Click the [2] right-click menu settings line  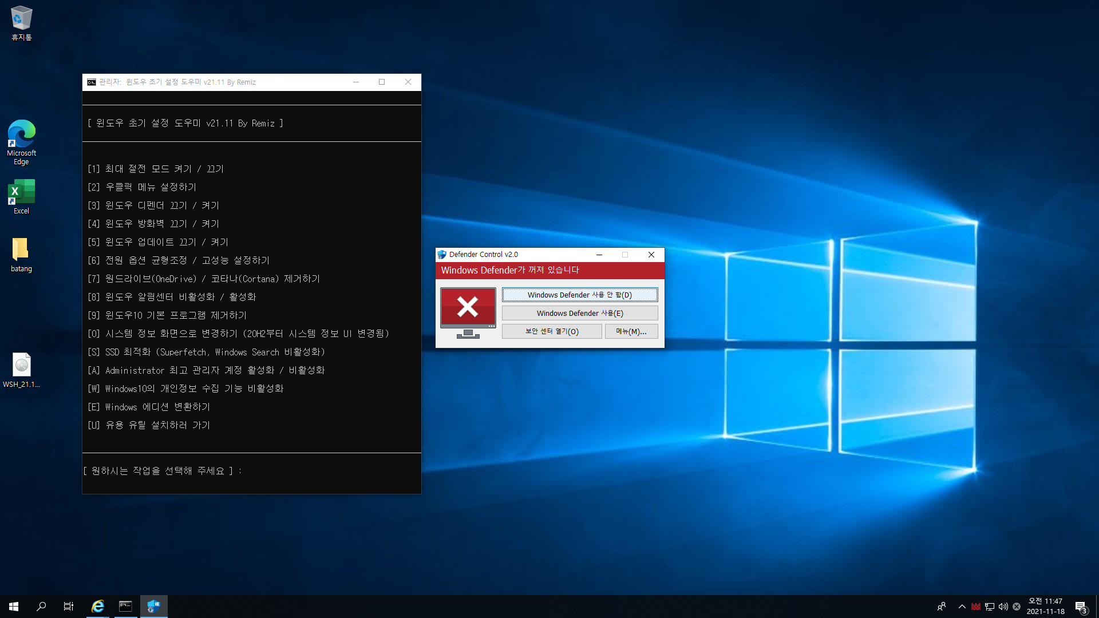[142, 187]
